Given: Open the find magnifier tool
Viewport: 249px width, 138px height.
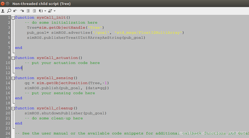Looking at the screenshot, I should point(9,11).
